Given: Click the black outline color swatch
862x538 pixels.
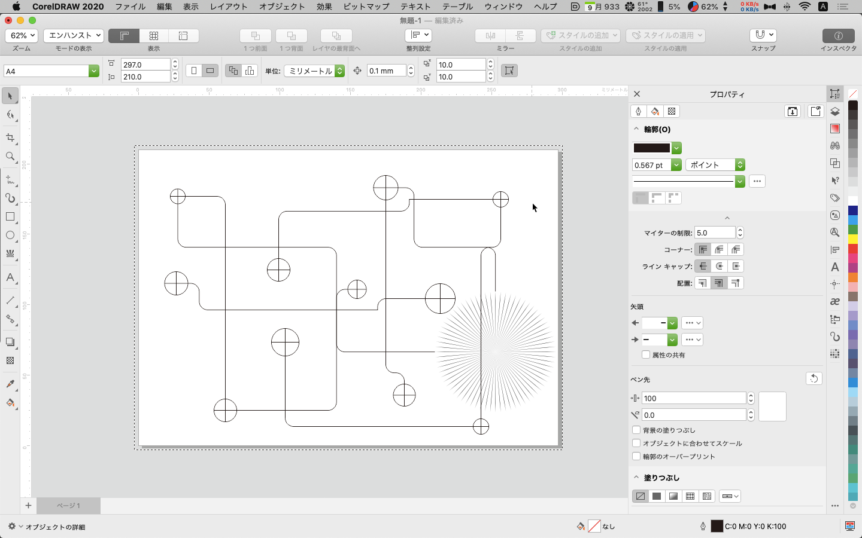Looking at the screenshot, I should [x=651, y=148].
